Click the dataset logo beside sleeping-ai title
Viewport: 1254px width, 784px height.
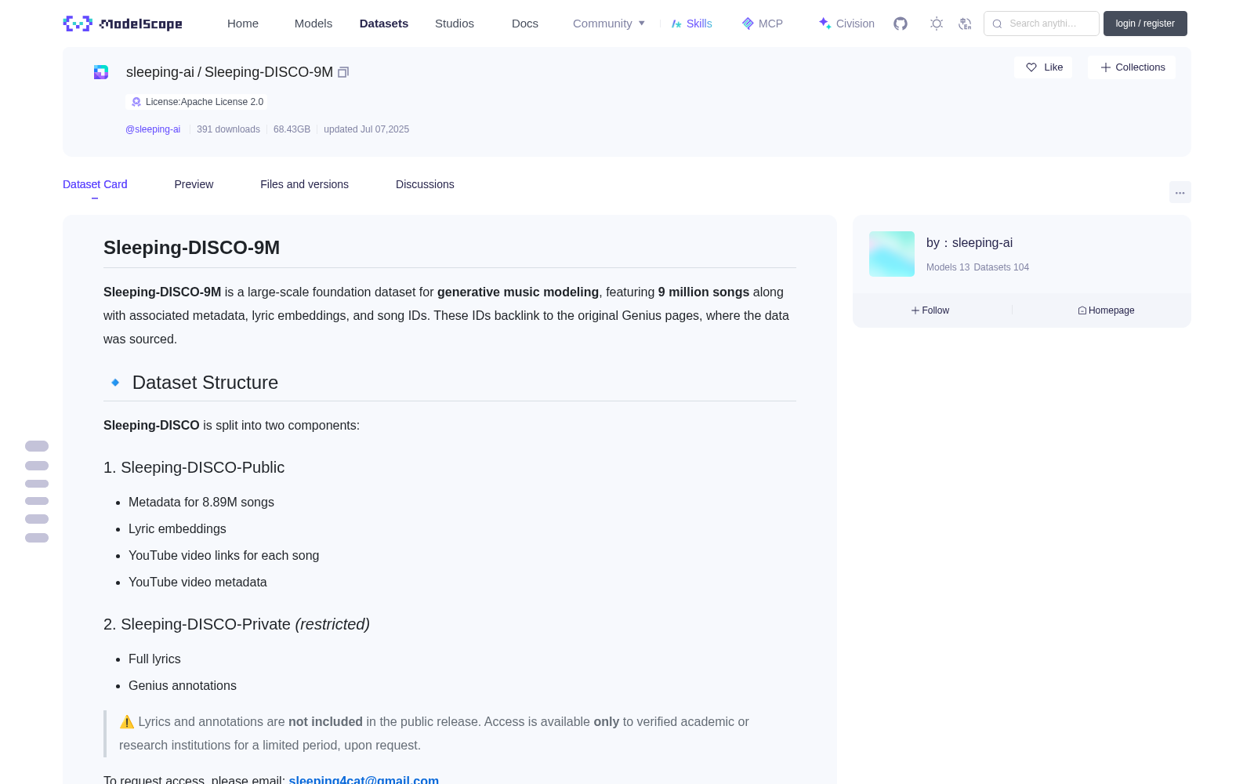pyautogui.click(x=101, y=72)
